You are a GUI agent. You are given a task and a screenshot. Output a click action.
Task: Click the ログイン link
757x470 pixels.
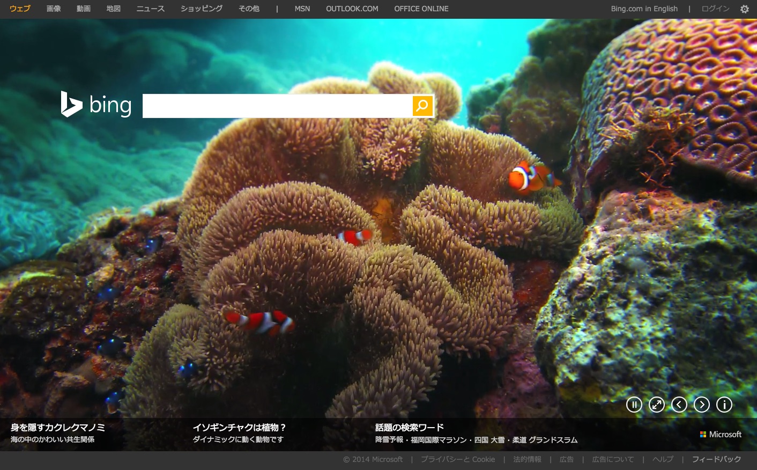[715, 9]
